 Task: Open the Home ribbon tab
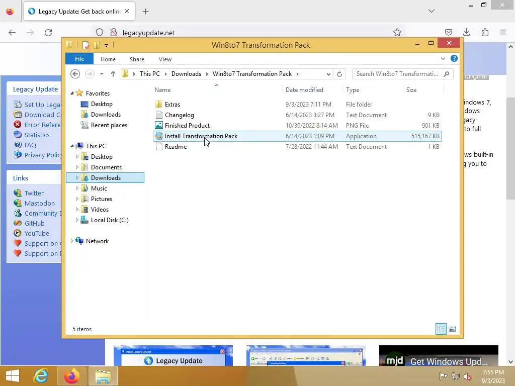108,59
